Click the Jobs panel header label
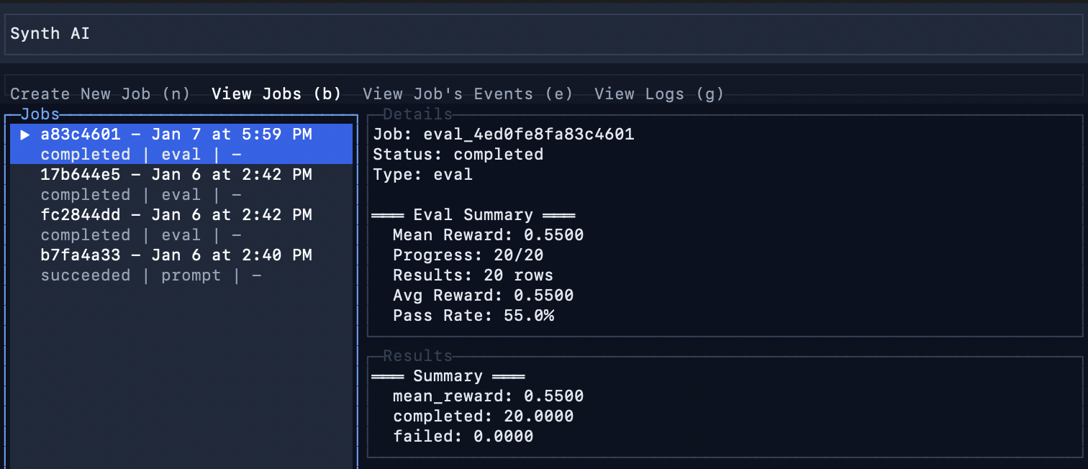The width and height of the screenshot is (1088, 469). (40, 114)
